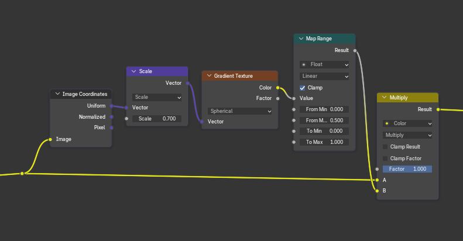Click the Gradient Texture Factor output socket
The height and width of the screenshot is (241, 463).
click(x=277, y=98)
